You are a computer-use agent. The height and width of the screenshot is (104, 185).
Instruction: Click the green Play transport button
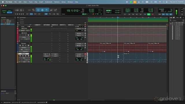pos(149,14)
